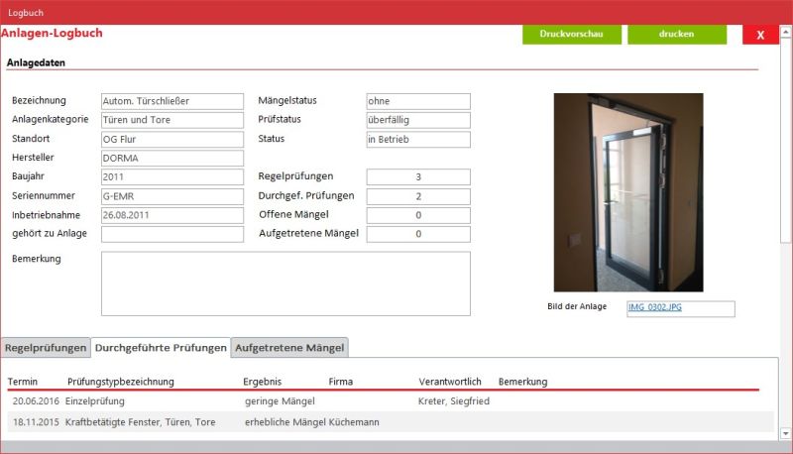Click the door photo thumbnail

pyautogui.click(x=627, y=192)
